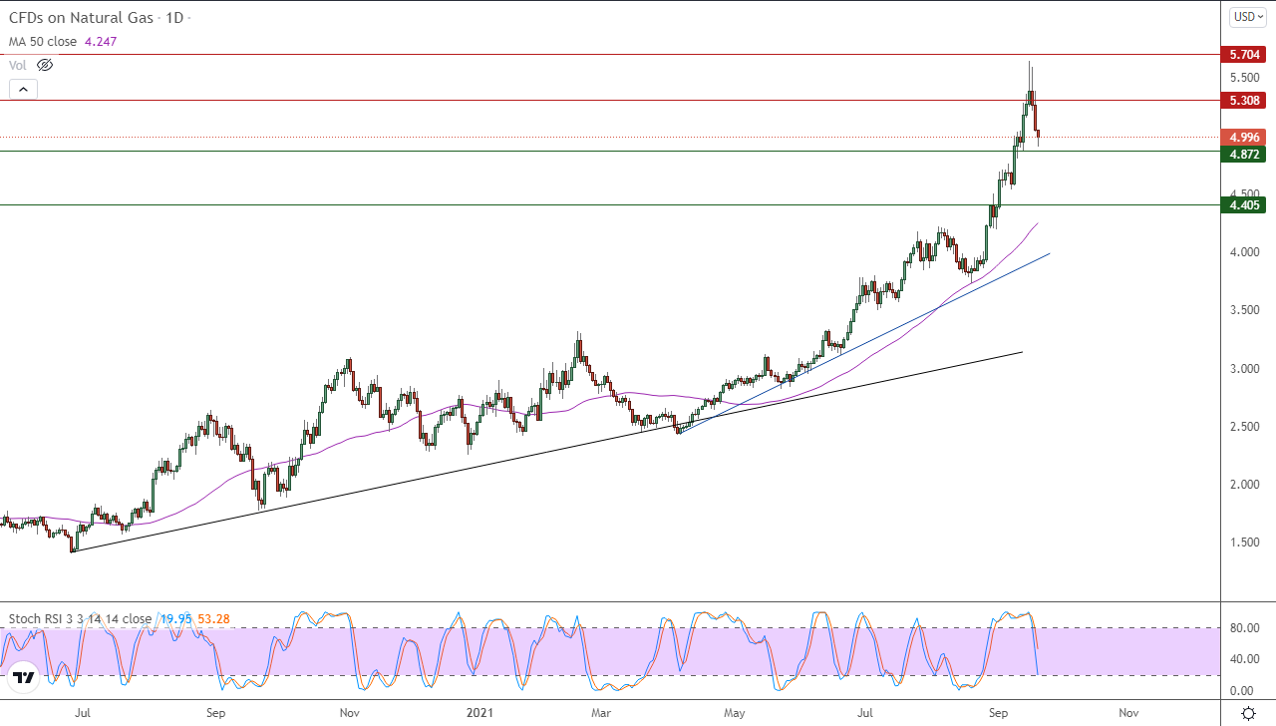Click the "1D" interval in the chart title

point(173,18)
